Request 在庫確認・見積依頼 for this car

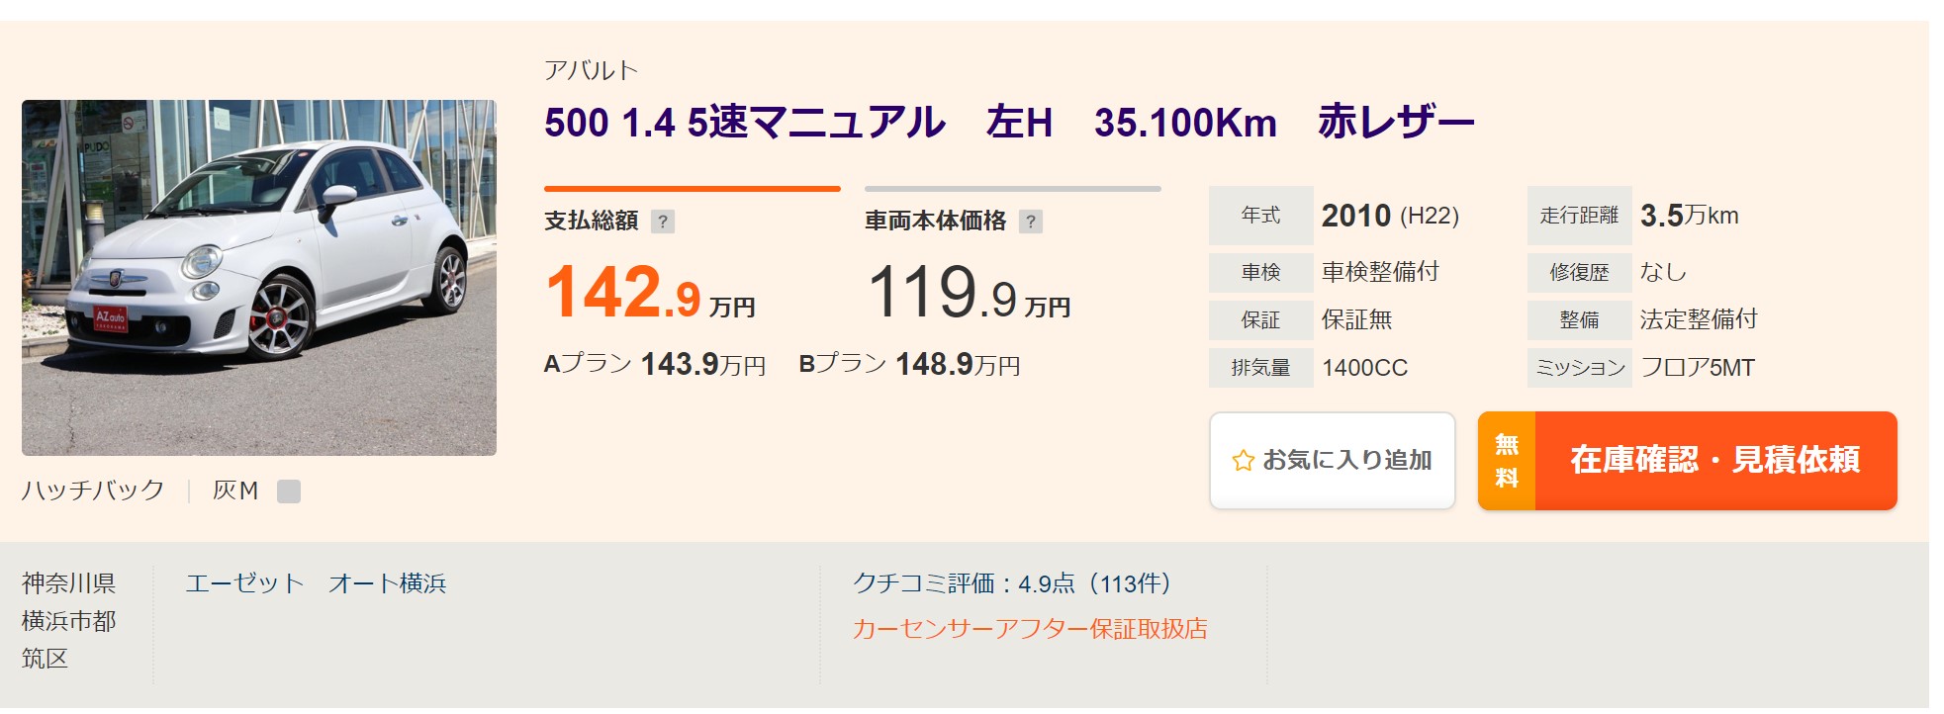[1687, 461]
